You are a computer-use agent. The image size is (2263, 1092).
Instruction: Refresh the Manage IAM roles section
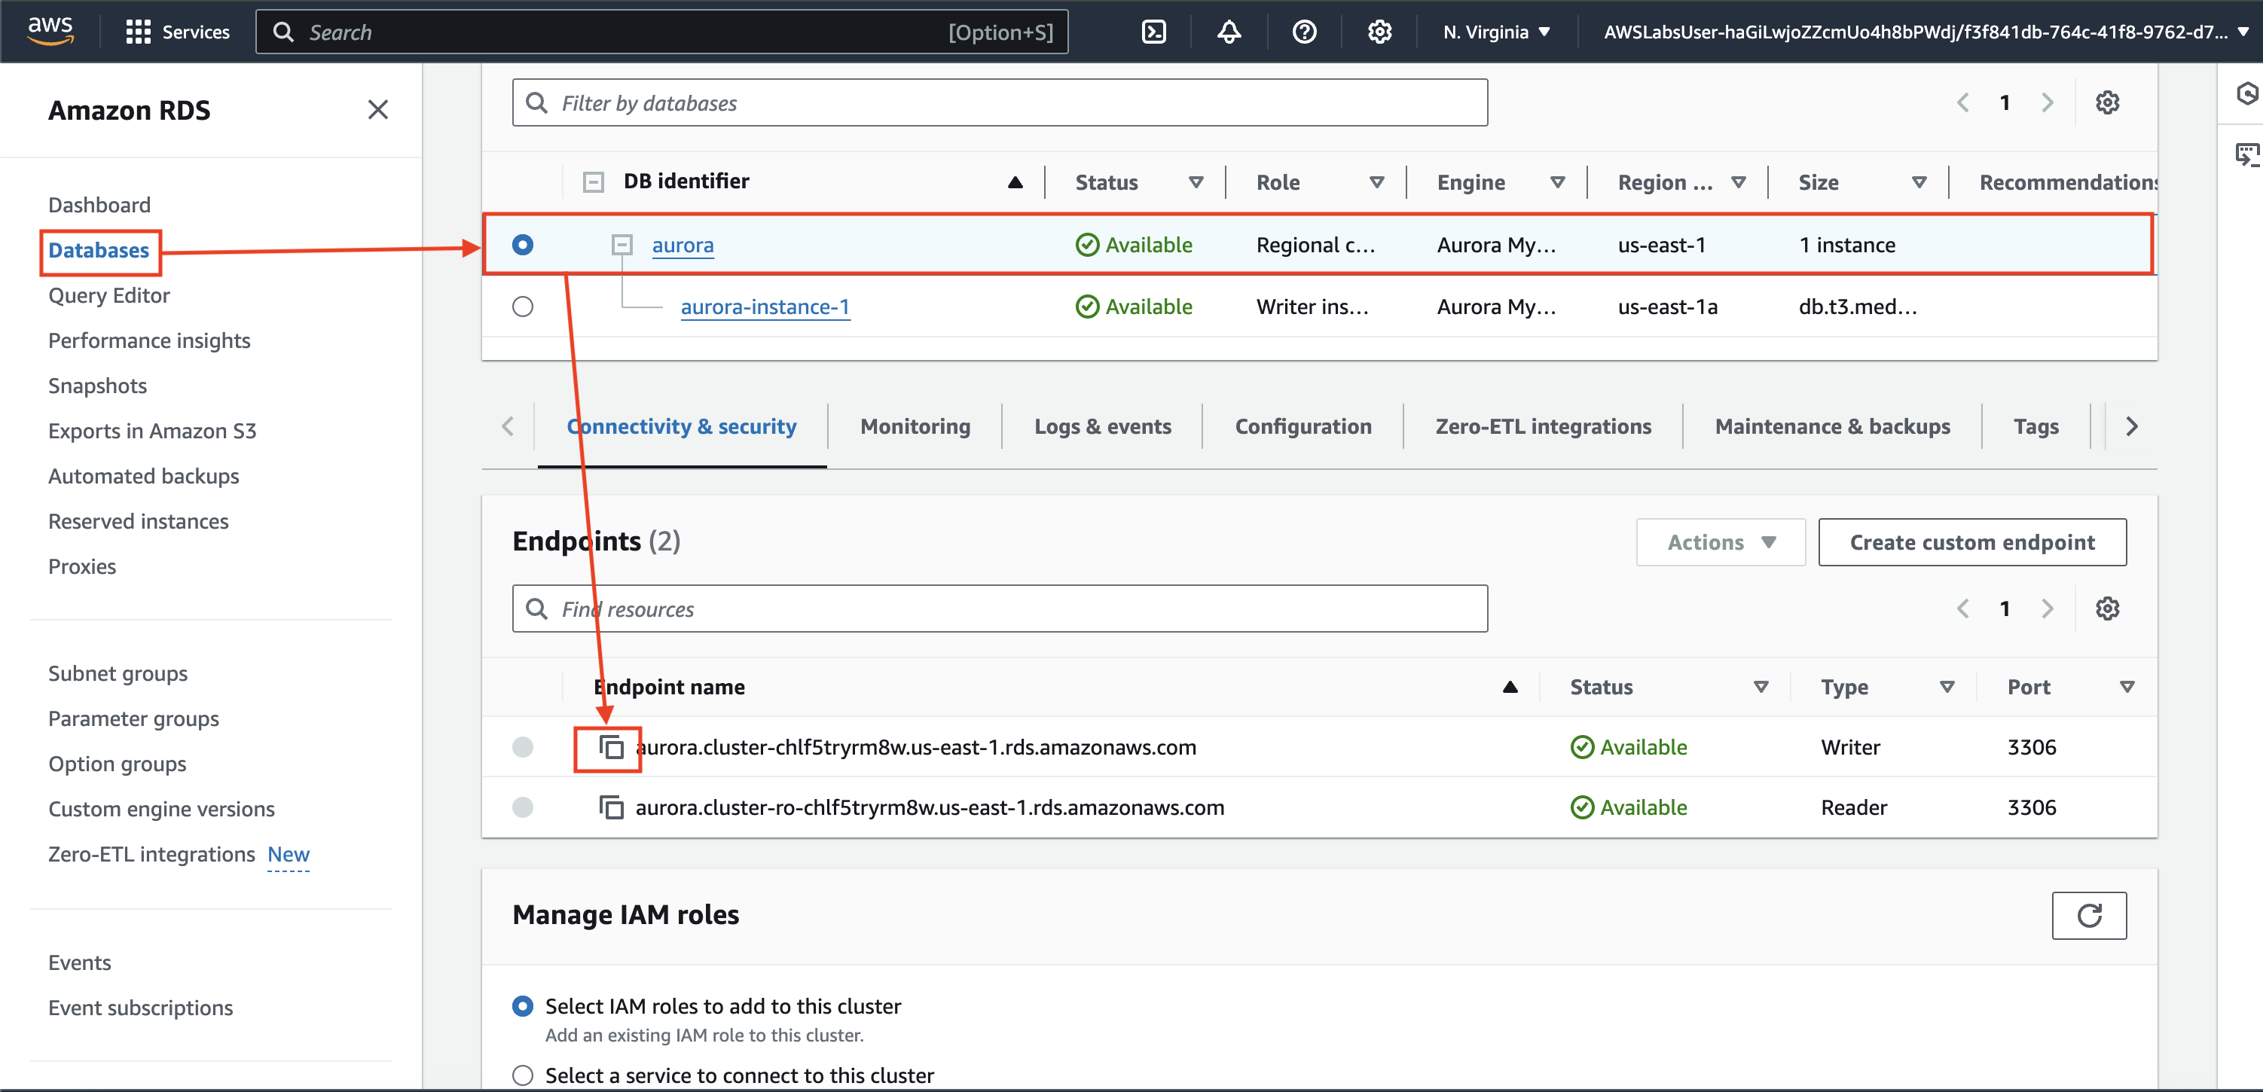[2089, 916]
